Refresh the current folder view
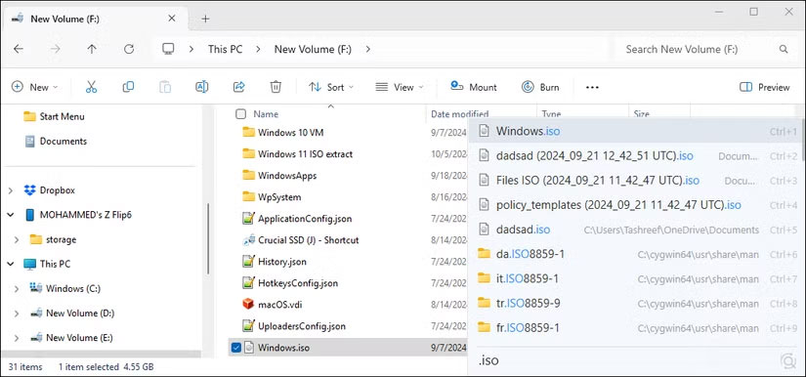The image size is (806, 377). point(129,49)
